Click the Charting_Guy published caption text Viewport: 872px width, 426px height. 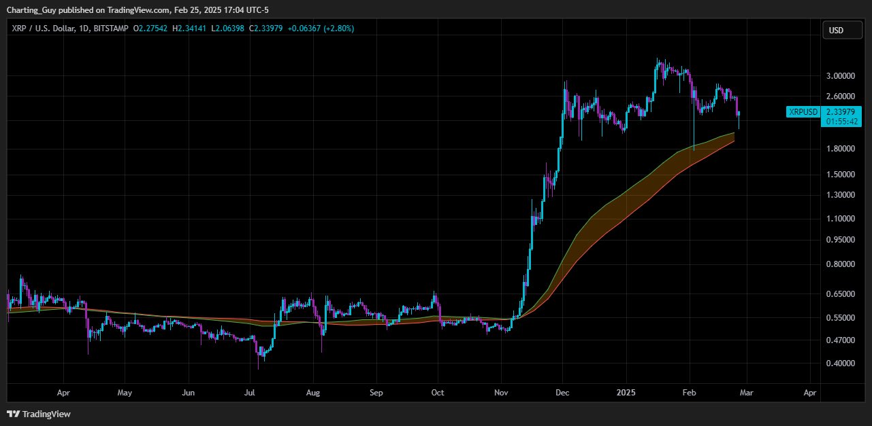[x=138, y=9]
